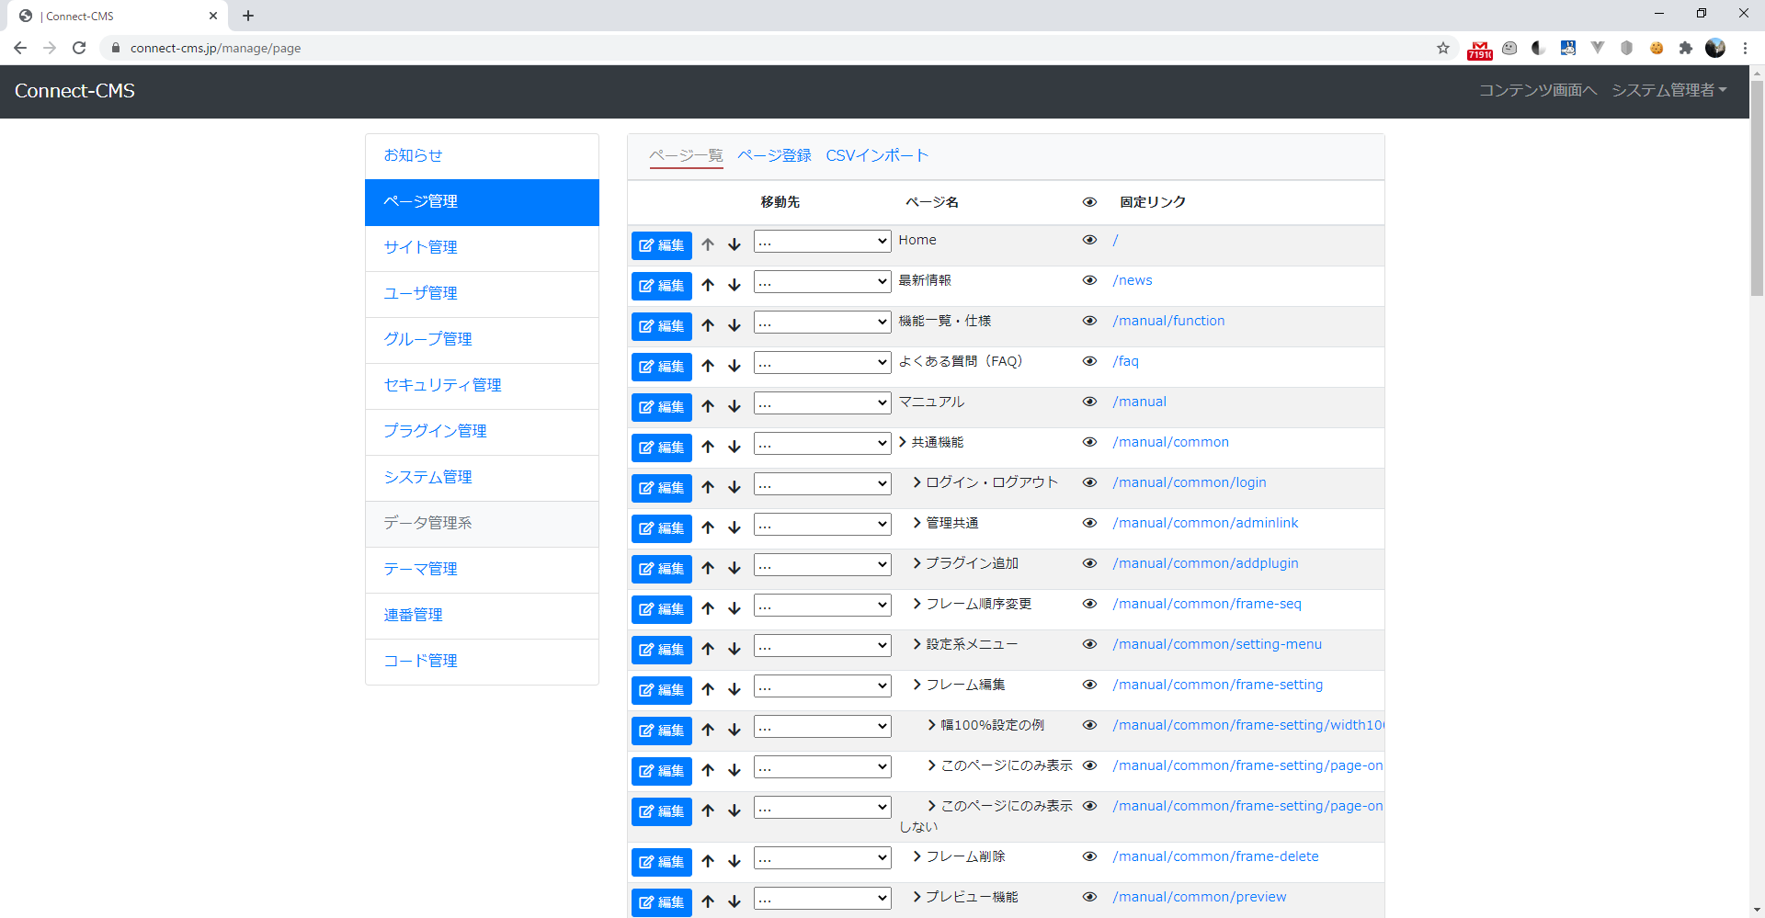Image resolution: width=1765 pixels, height=918 pixels.
Task: Move 最新情報 up using the up arrow
Action: click(x=708, y=286)
